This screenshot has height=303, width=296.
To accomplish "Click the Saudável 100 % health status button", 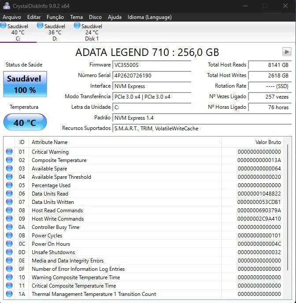I will (25, 84).
